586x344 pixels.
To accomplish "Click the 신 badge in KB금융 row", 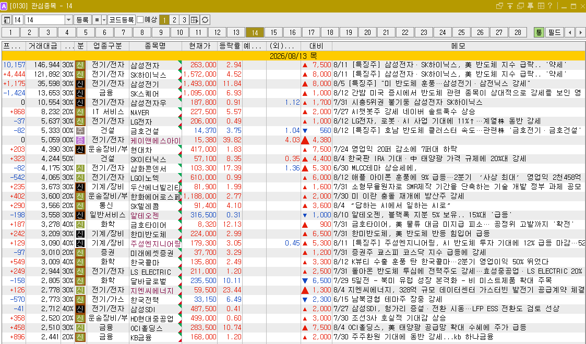I will pos(80,337).
